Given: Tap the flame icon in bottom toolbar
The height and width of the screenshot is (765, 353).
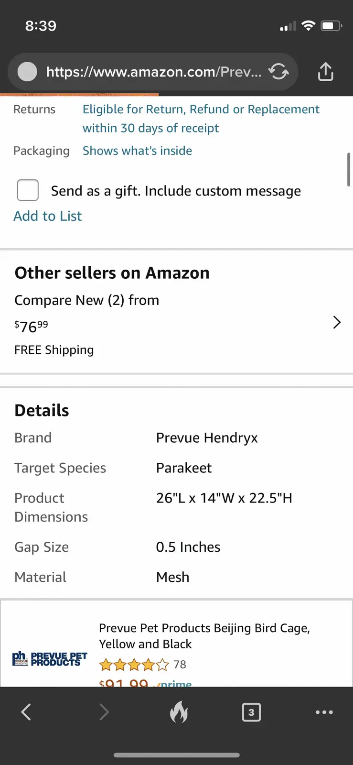Looking at the screenshot, I should coord(179,712).
